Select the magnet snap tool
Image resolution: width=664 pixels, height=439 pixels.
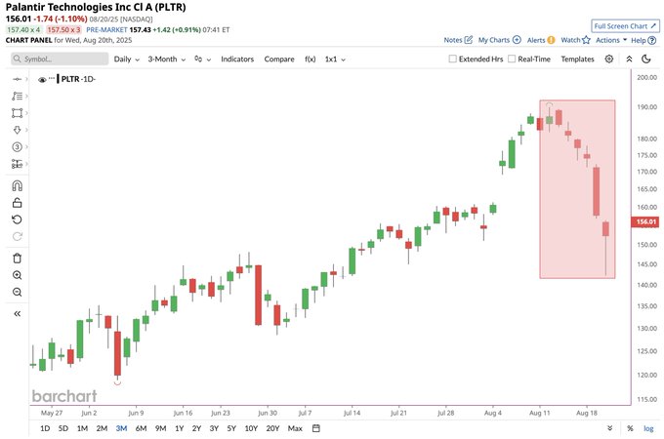point(17,185)
